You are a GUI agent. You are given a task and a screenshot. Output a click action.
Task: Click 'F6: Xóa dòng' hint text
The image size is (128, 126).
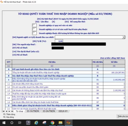click(x=8, y=117)
